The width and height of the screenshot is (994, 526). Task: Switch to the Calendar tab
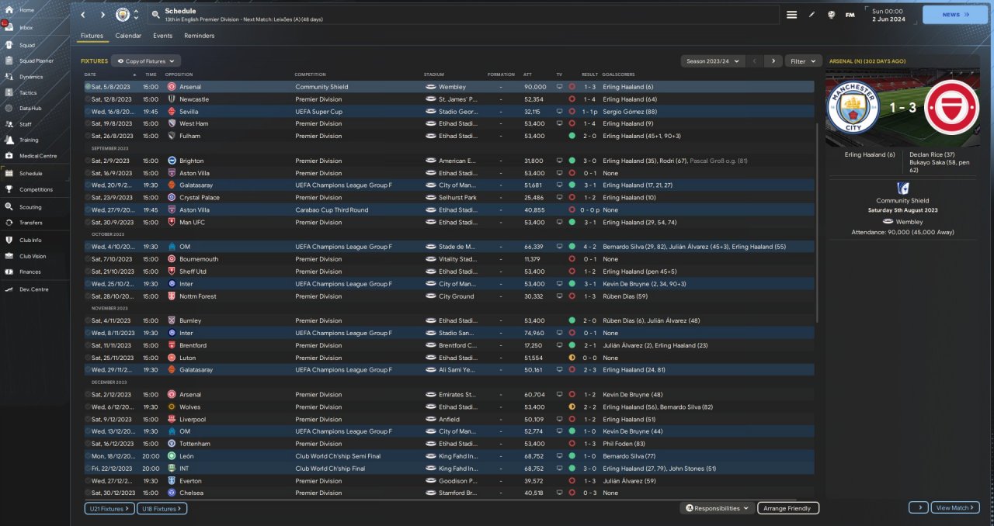pyautogui.click(x=128, y=36)
